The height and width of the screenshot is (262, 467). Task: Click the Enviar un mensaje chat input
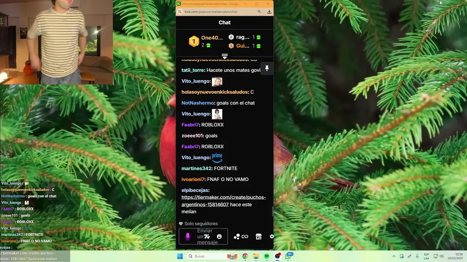[203, 237]
